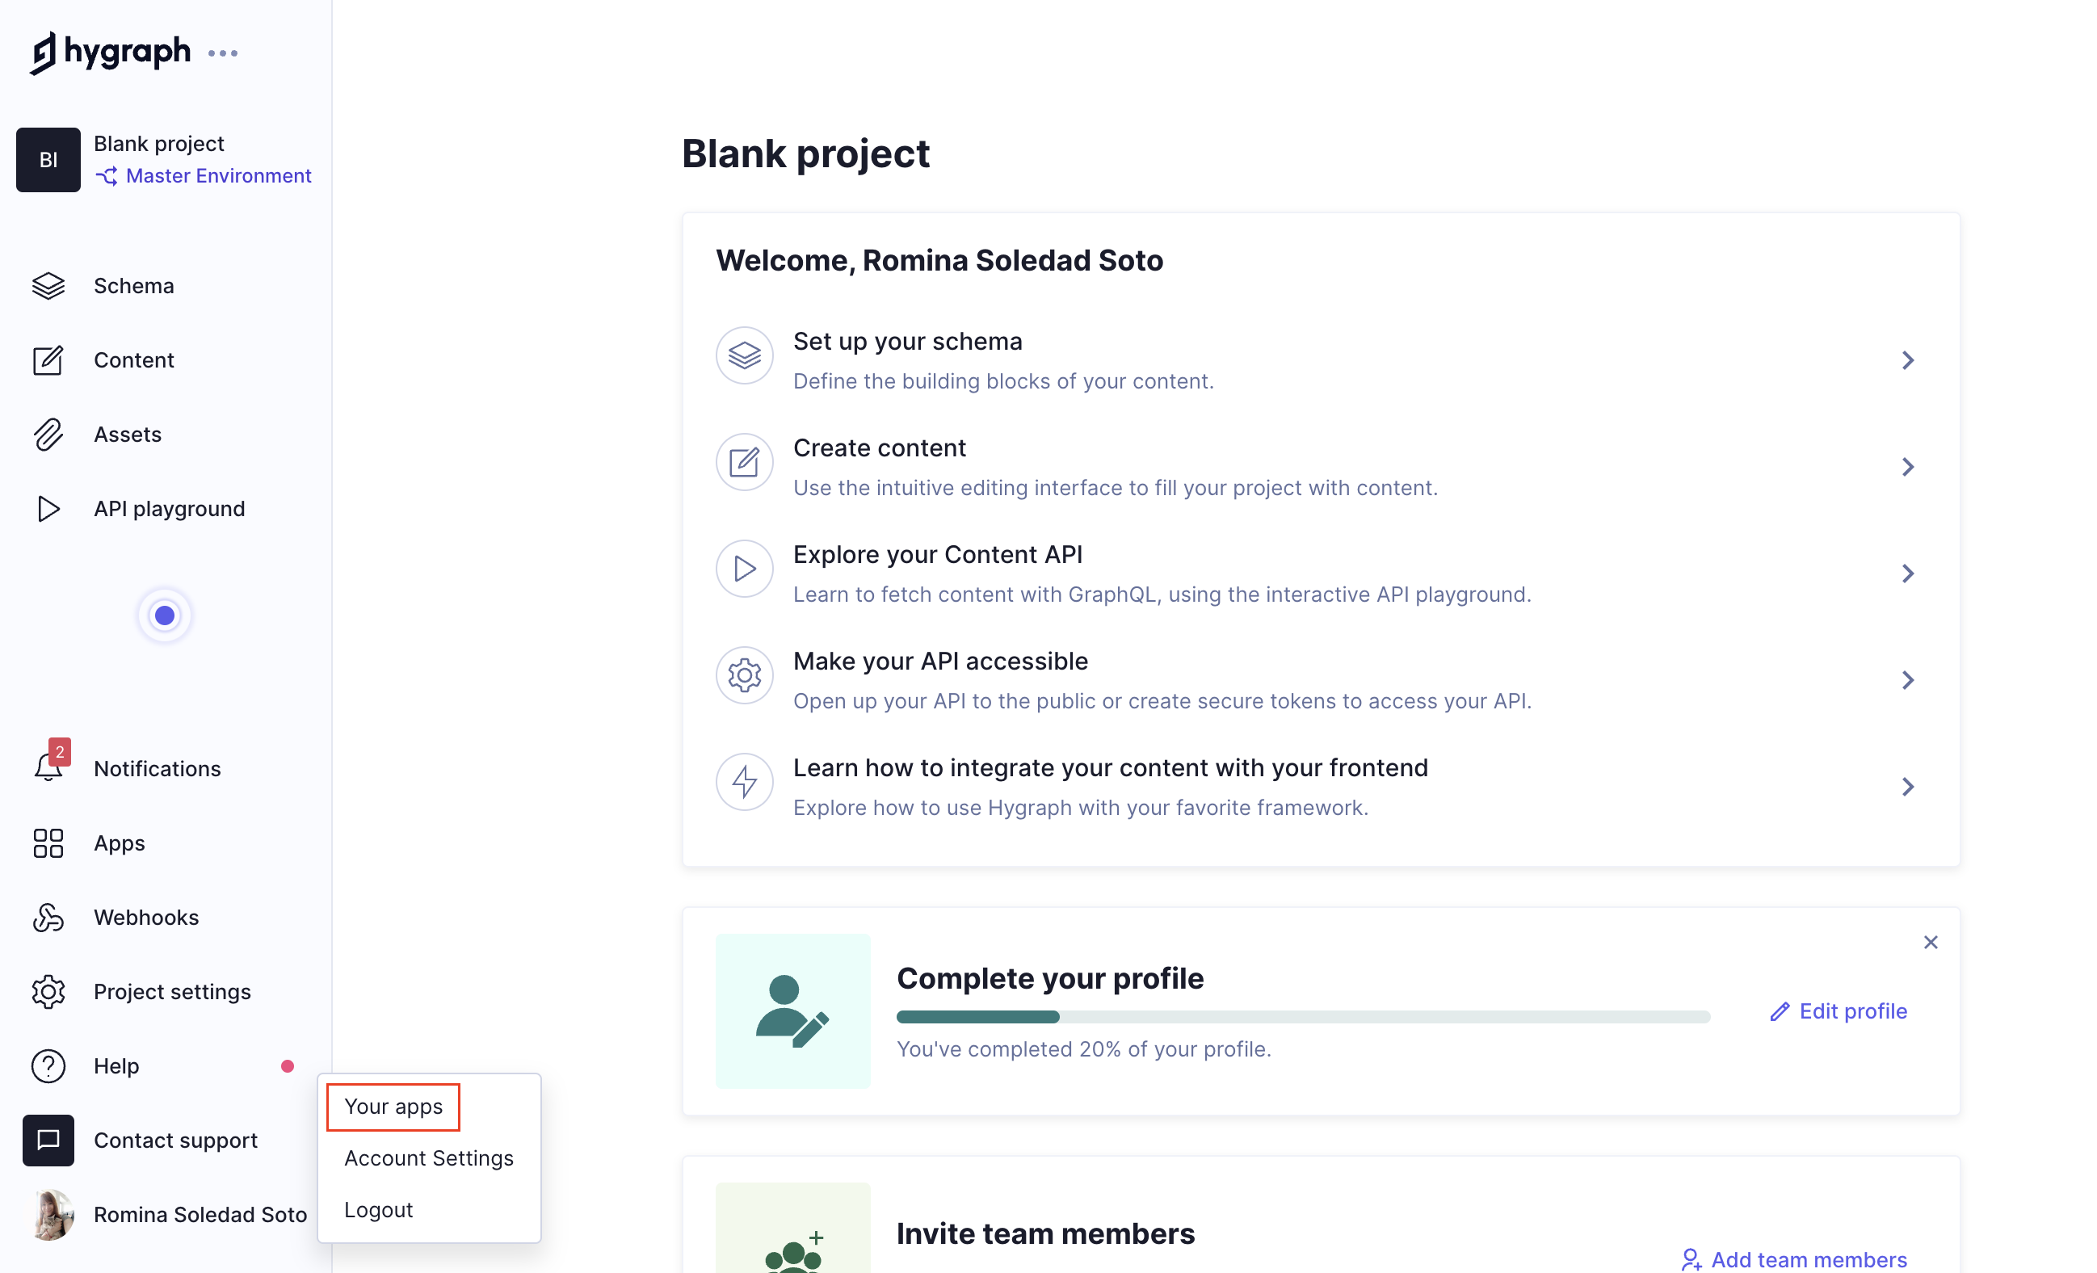Open the hygraph three-dots menu
The height and width of the screenshot is (1273, 2097).
click(x=223, y=53)
